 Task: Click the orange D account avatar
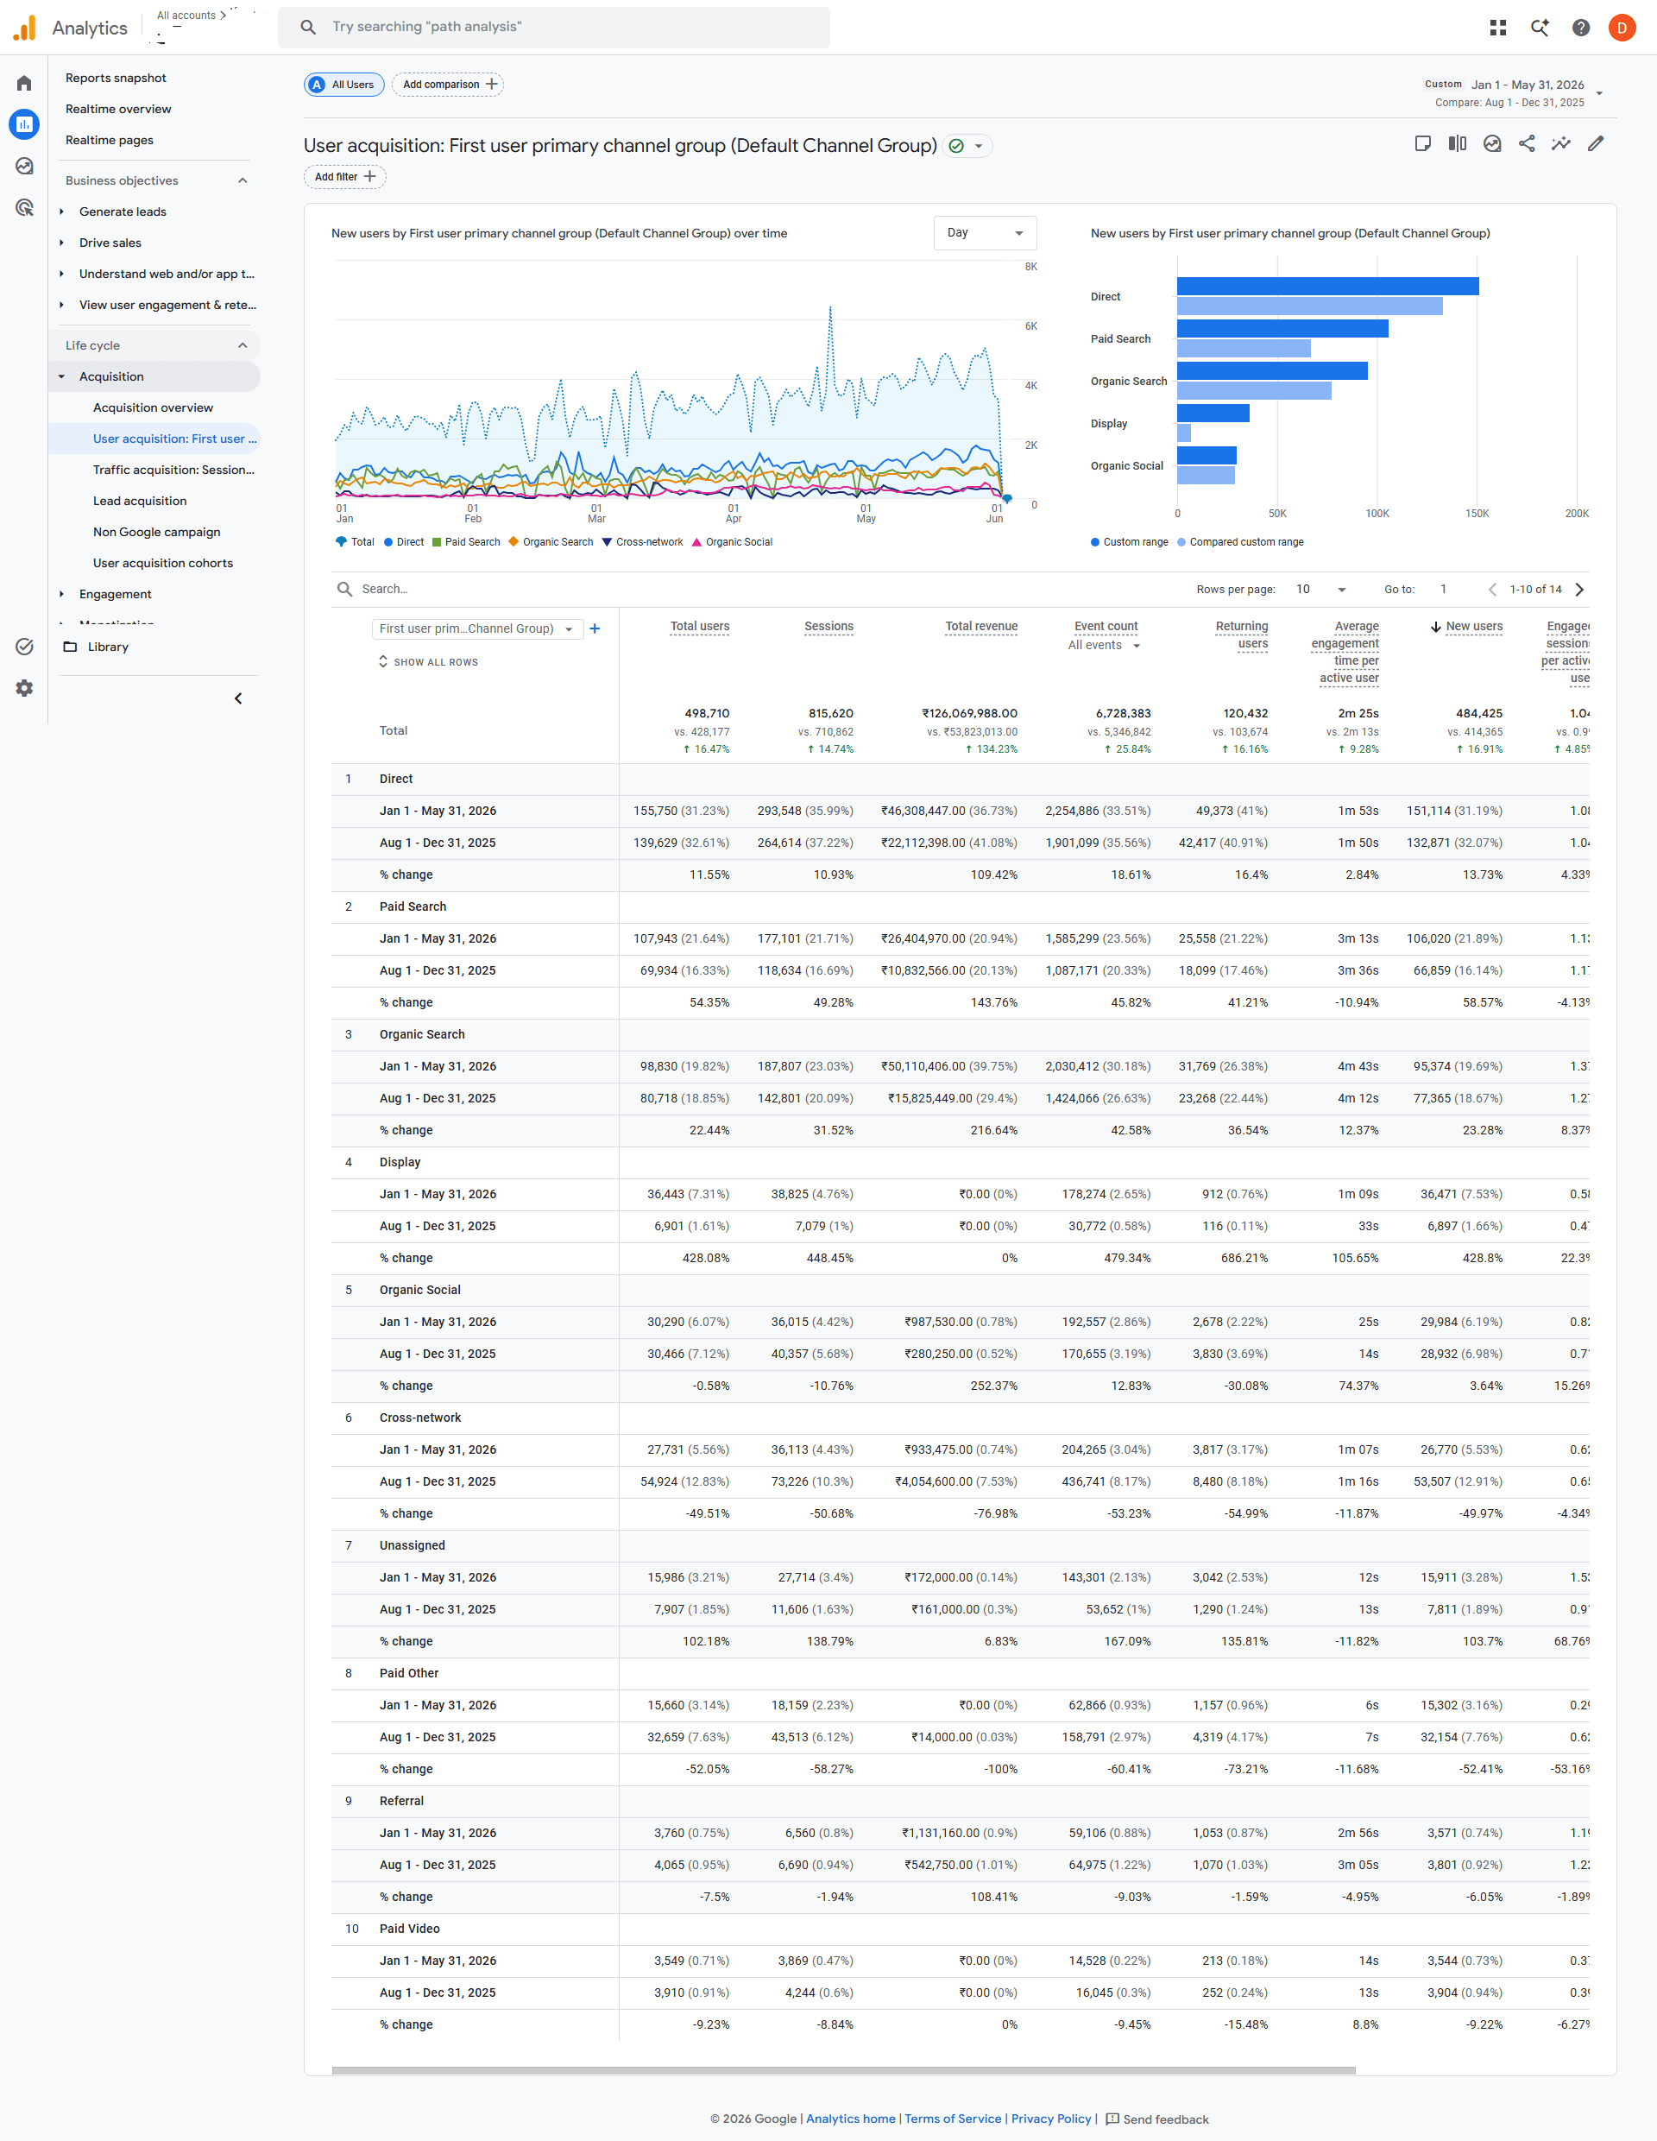1622,28
